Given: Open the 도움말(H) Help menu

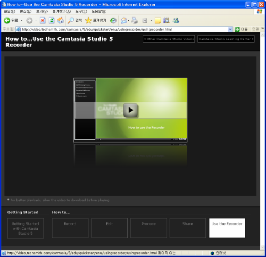Looking at the screenshot, I should point(99,12).
